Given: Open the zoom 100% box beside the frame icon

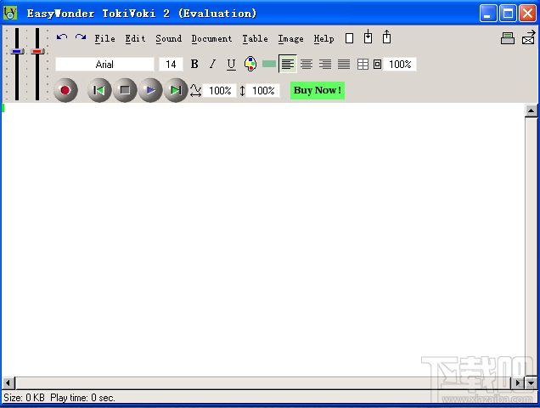Looking at the screenshot, I should click(400, 65).
